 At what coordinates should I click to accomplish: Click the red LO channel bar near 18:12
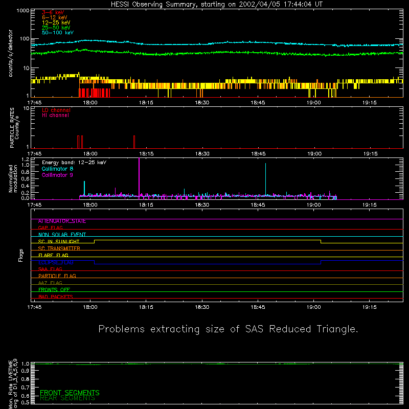[134, 142]
